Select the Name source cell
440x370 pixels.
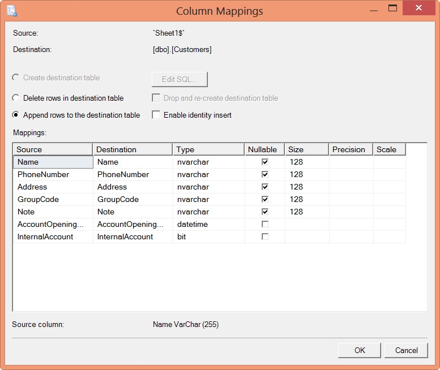coord(53,162)
